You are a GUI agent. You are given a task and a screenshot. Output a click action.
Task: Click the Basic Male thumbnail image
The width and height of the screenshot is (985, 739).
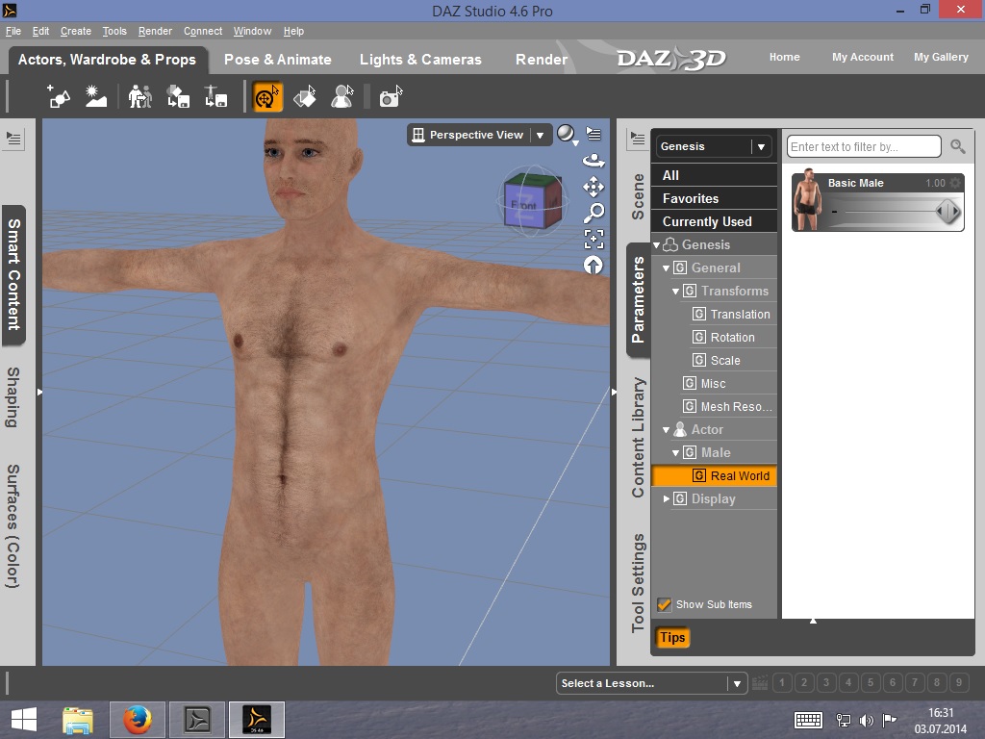tap(807, 200)
